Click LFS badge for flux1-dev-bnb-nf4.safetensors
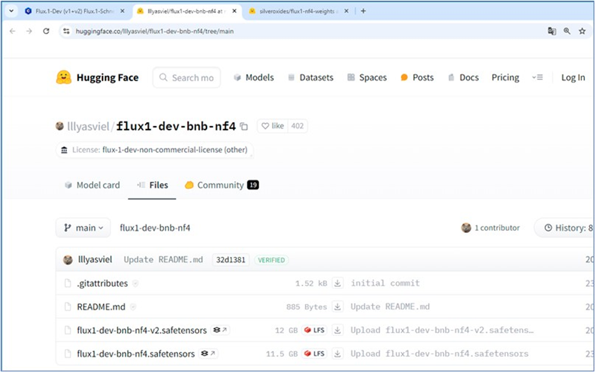The height and width of the screenshot is (372, 595). click(x=314, y=354)
